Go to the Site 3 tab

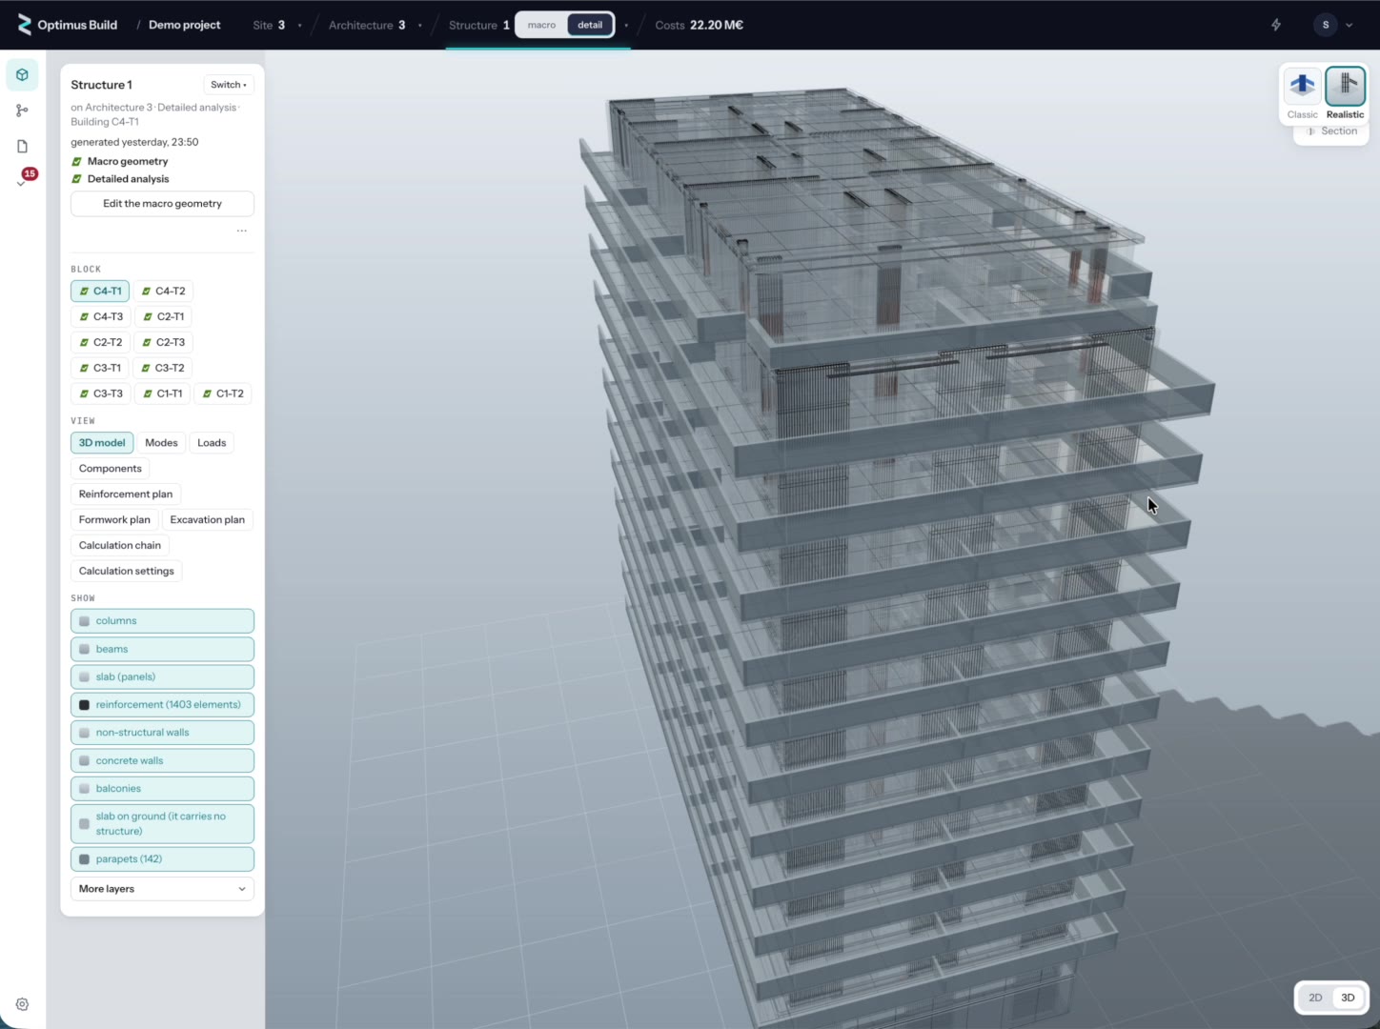(x=269, y=25)
